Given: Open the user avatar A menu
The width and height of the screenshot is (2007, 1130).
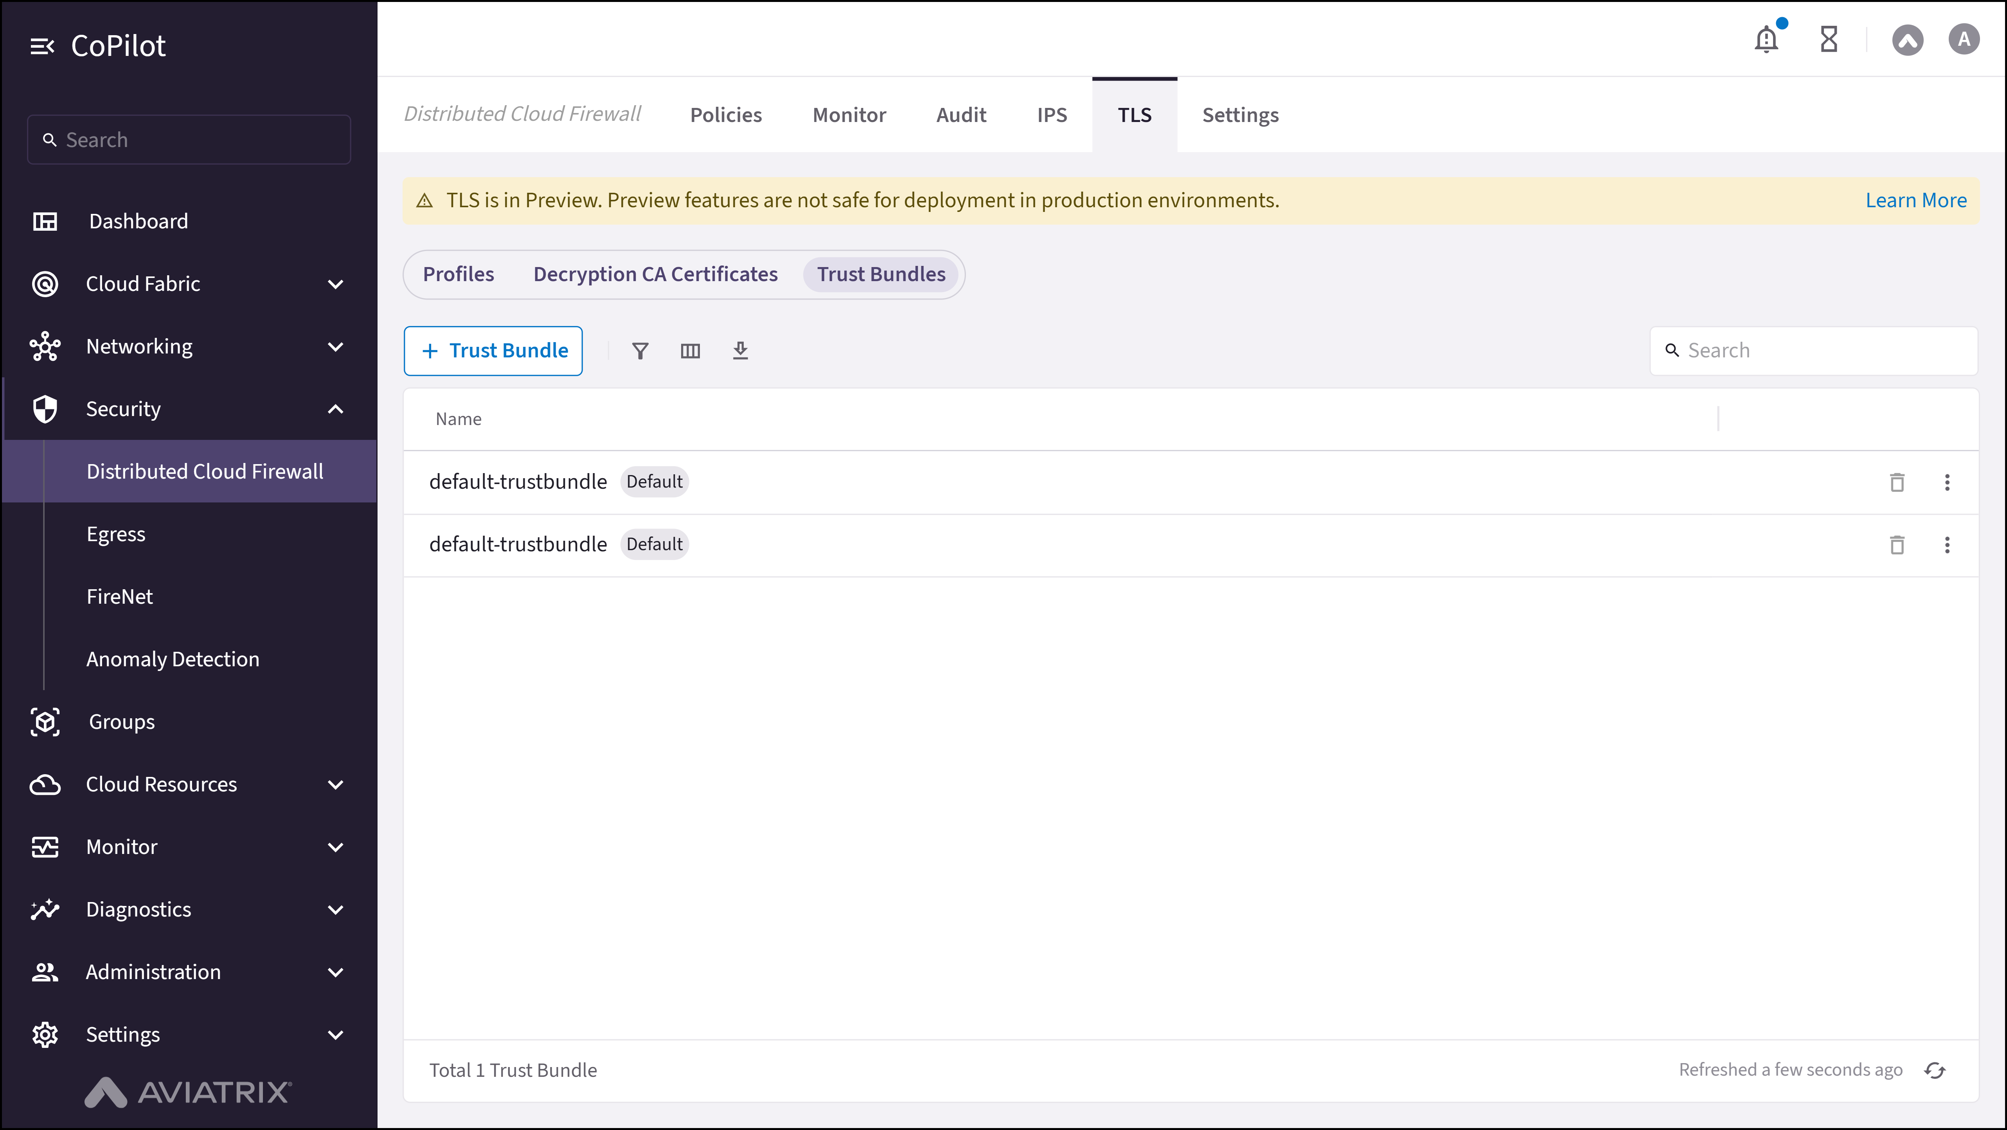Looking at the screenshot, I should pos(1963,39).
